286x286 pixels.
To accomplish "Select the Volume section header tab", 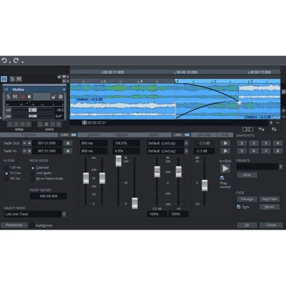I will tap(204, 135).
